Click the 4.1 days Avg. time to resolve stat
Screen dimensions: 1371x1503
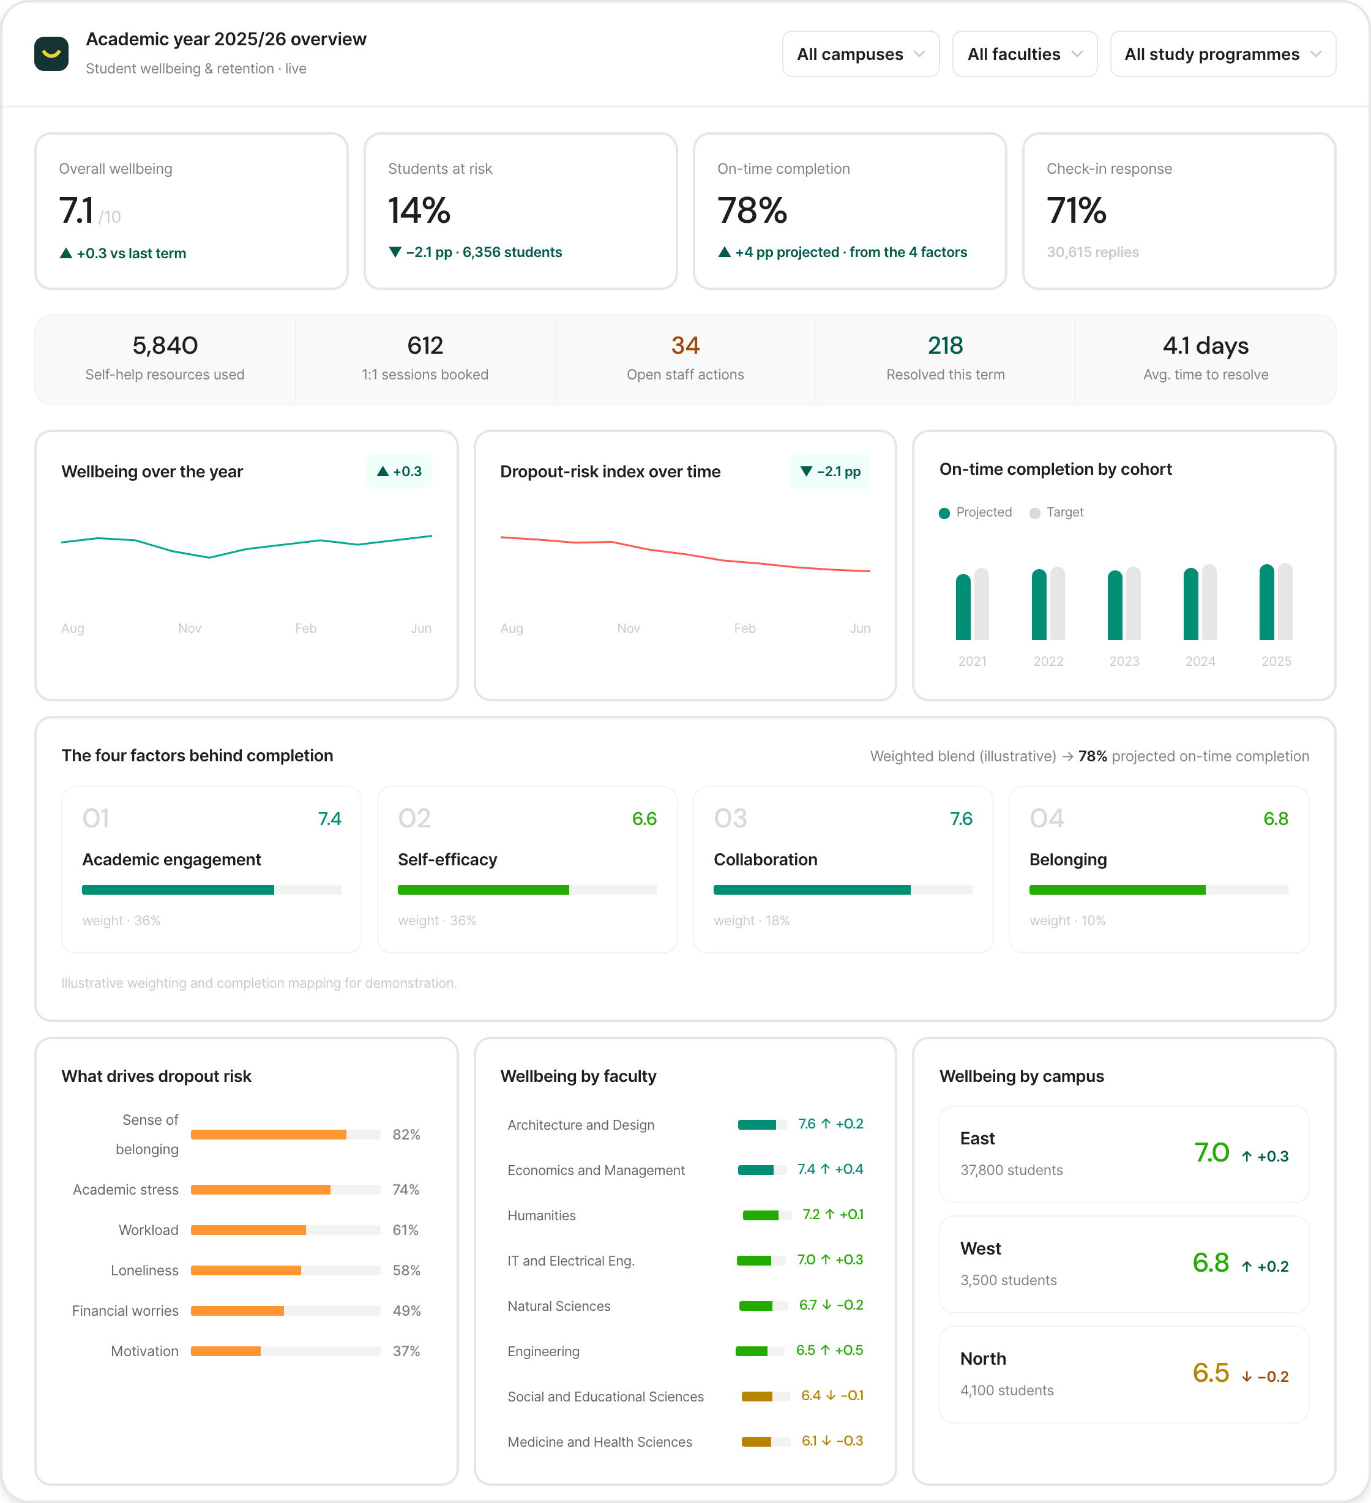tap(1206, 359)
